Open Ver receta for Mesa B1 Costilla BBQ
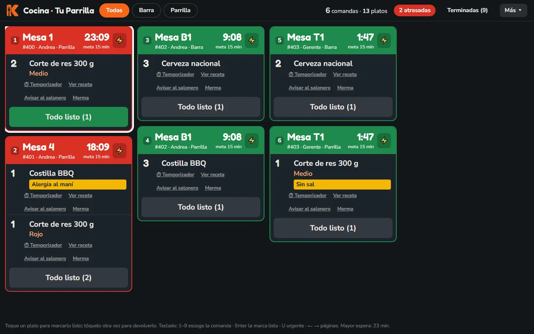The height and width of the screenshot is (334, 534). pyautogui.click(x=213, y=175)
